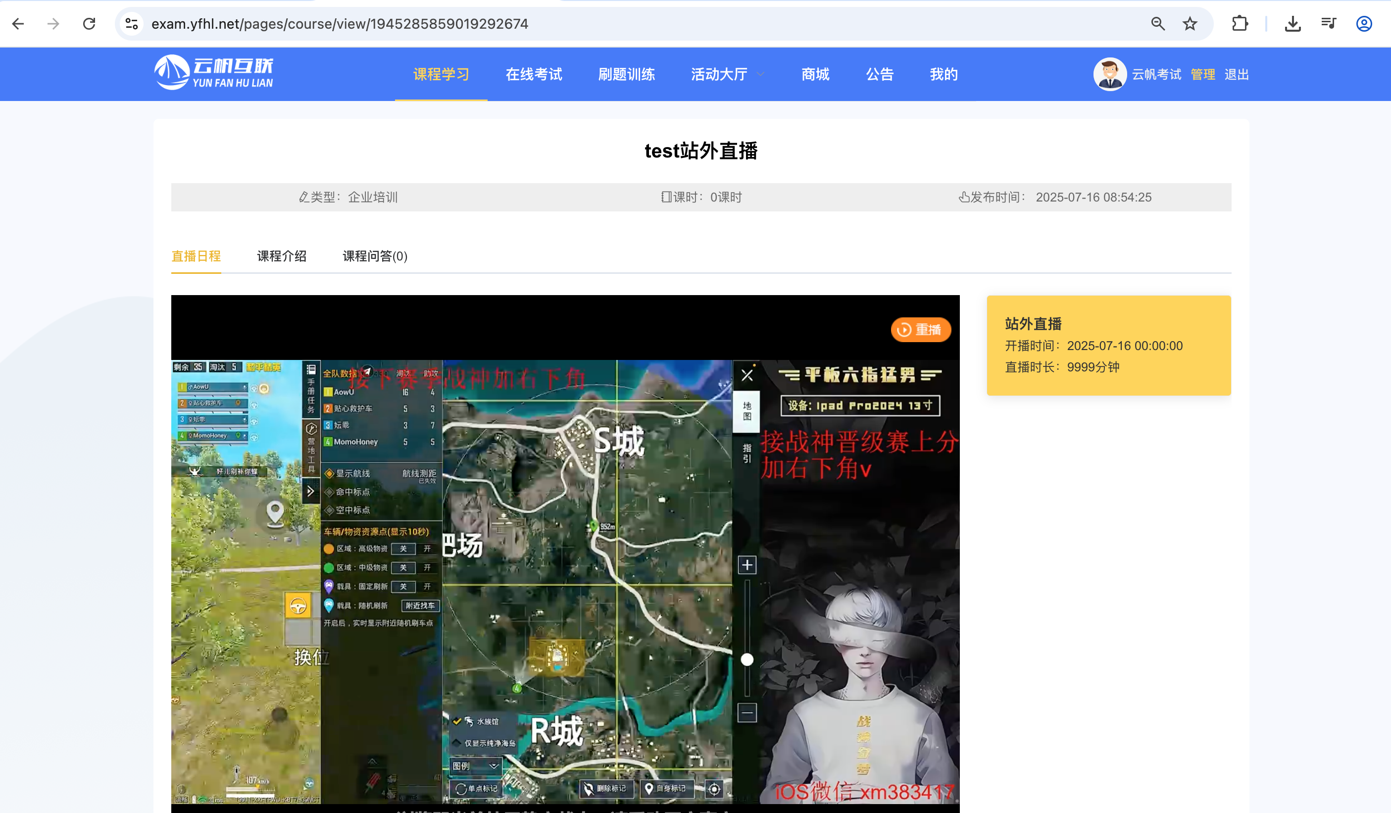Image resolution: width=1391 pixels, height=813 pixels.
Task: Click the browser forward arrow
Action: pos(53,24)
